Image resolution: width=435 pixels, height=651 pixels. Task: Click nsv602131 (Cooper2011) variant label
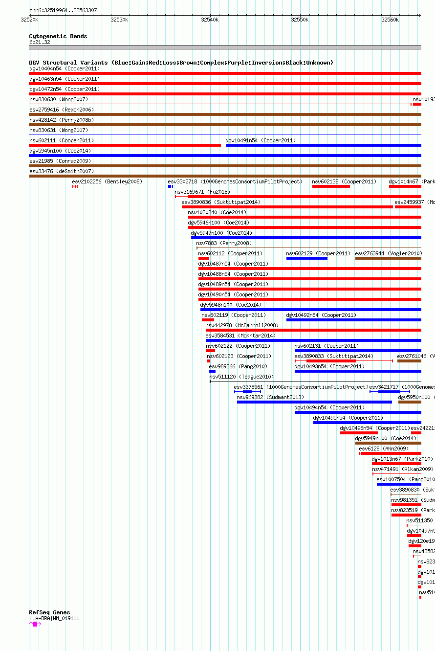point(326,346)
